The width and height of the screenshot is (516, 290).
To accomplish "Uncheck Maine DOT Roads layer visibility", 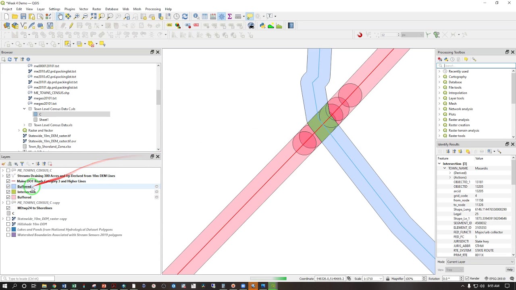I will click(x=8, y=181).
